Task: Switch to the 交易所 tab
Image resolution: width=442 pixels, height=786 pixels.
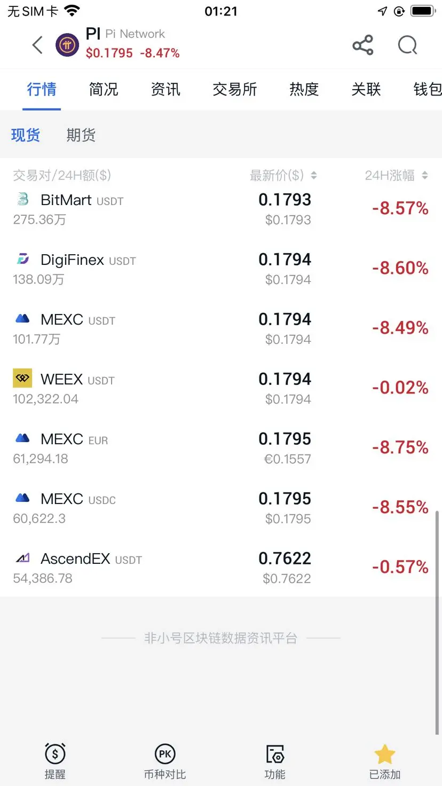Action: [x=235, y=89]
